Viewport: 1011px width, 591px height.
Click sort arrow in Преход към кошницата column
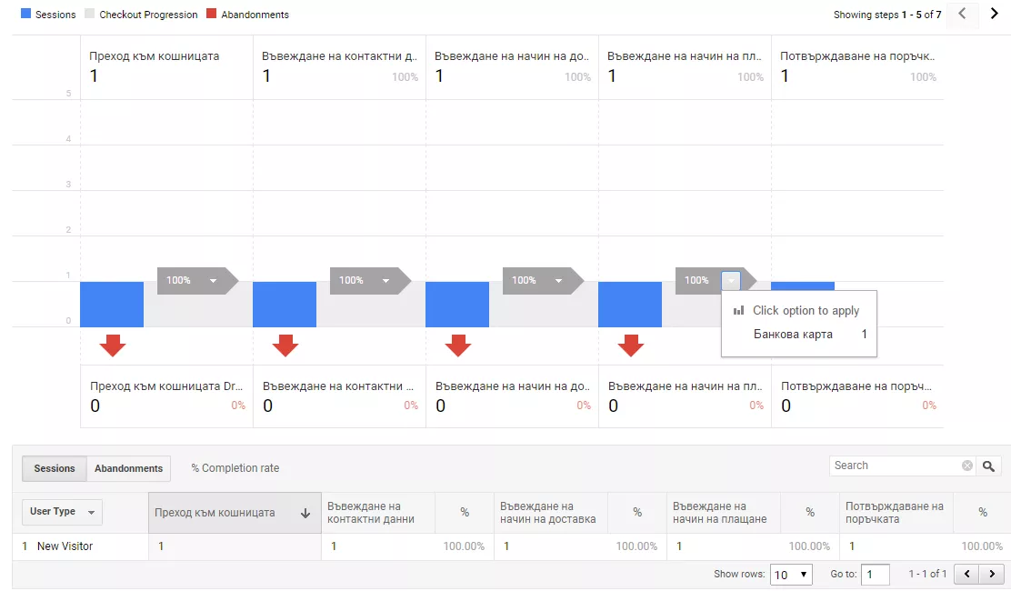[x=305, y=513]
